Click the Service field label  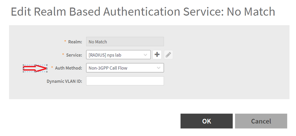pos(74,55)
